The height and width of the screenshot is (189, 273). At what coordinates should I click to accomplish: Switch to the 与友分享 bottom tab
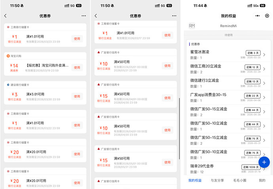click(217, 180)
